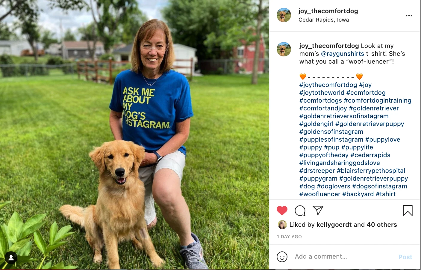View the list of 40 others likes
Screen dimensions: 421x270
coord(381,225)
